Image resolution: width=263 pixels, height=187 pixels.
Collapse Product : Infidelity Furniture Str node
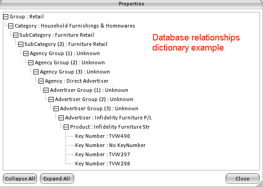(x=66, y=127)
